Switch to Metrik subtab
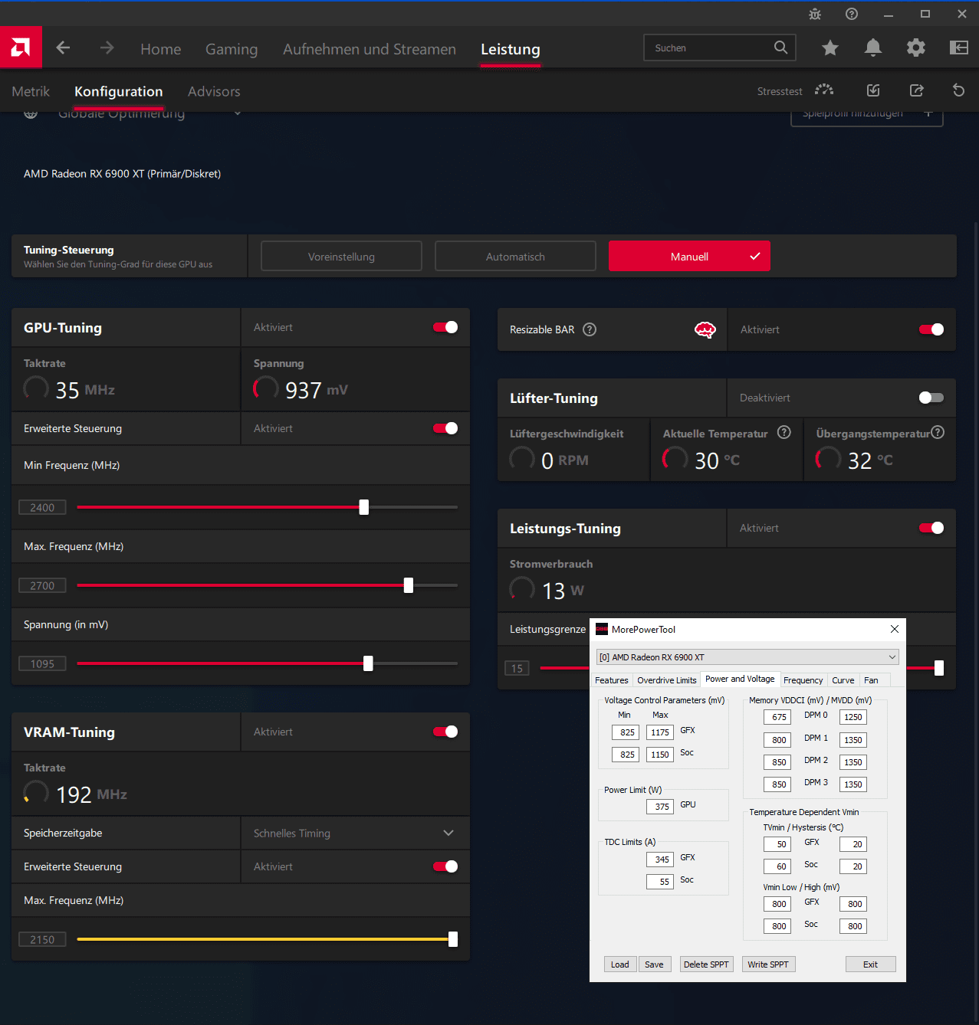 coord(31,91)
